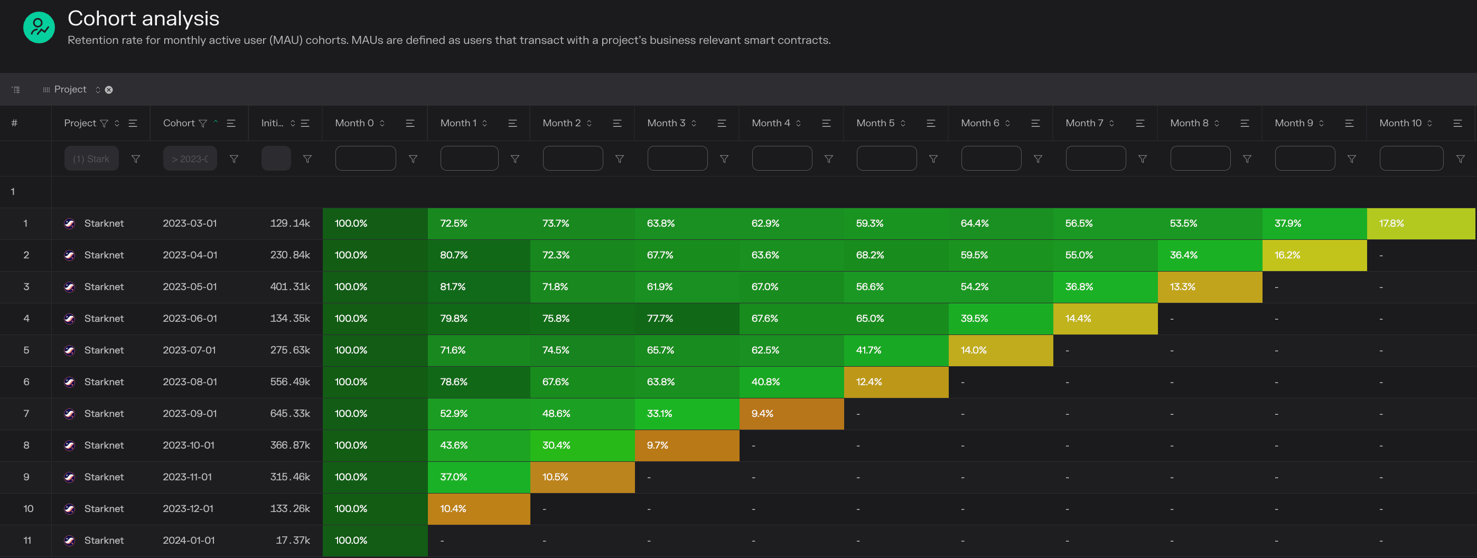Image resolution: width=1477 pixels, height=558 pixels.
Task: Open the Initi... column menu
Action: (x=306, y=123)
